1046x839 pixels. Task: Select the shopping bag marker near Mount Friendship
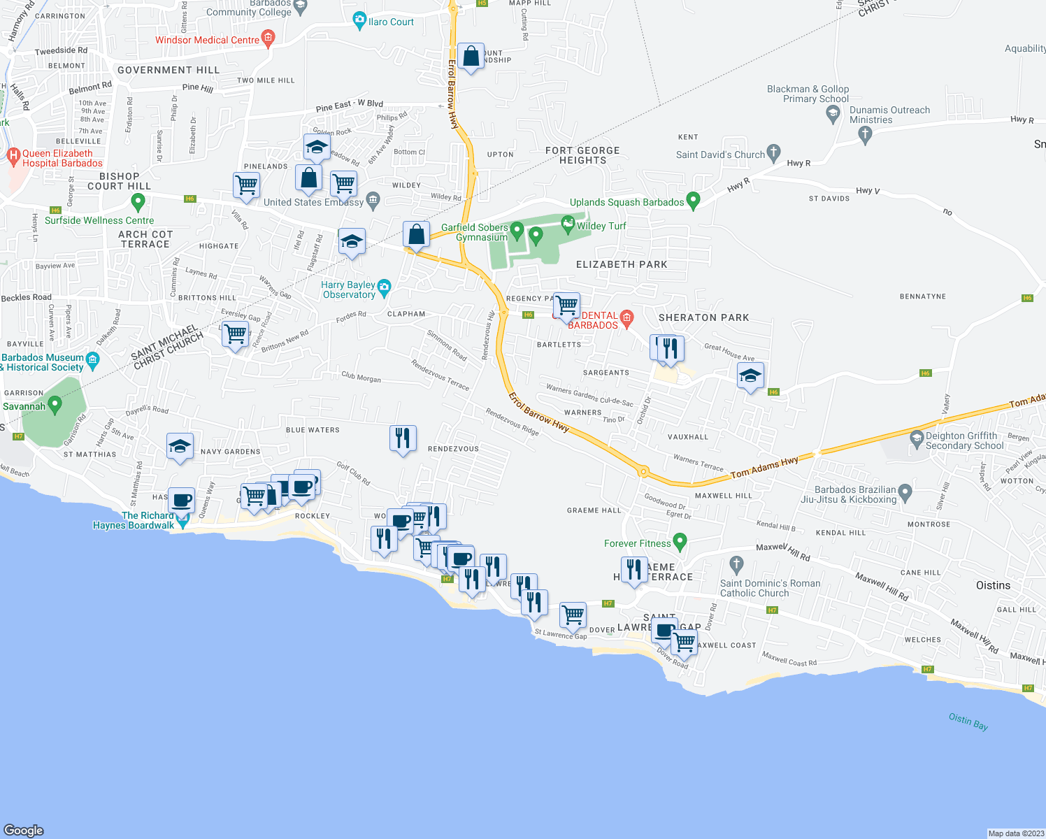471,56
